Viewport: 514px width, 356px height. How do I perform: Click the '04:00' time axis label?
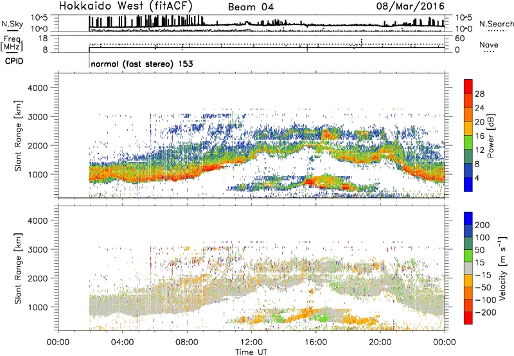123,343
